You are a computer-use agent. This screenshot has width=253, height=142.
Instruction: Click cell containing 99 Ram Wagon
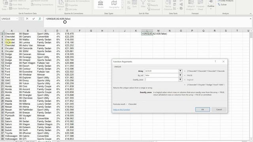pos(27,63)
